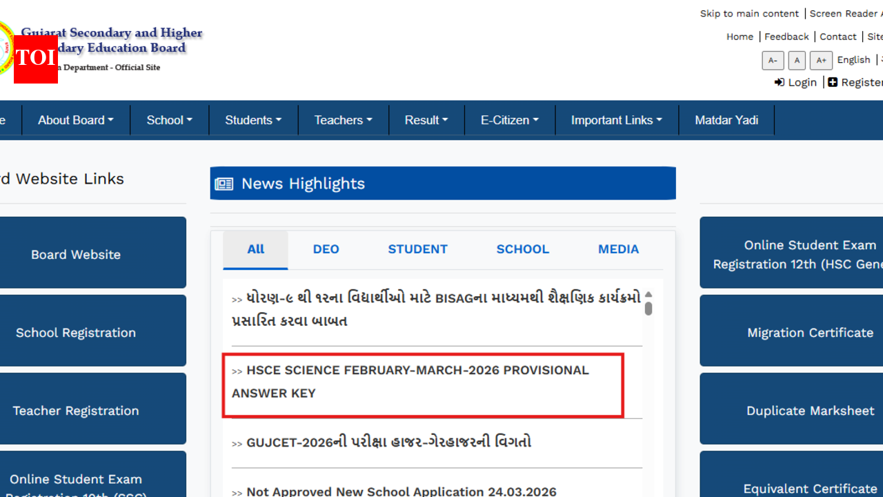Switch language to English
Screen dimensions: 883x497
point(853,60)
